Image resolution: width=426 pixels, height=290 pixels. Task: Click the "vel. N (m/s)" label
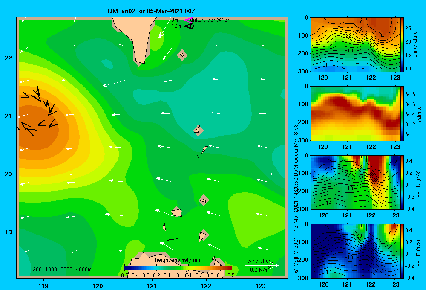coord(419,184)
